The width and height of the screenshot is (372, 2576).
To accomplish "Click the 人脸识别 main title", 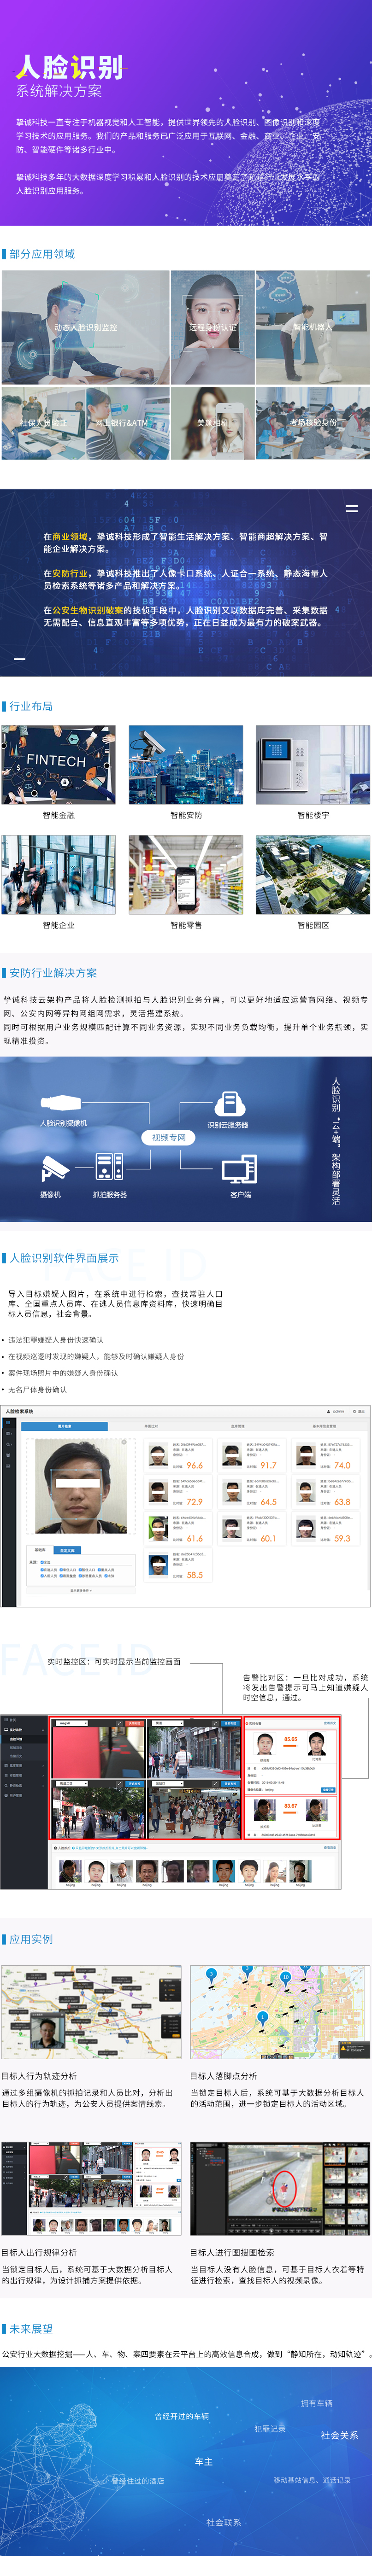I will [70, 67].
